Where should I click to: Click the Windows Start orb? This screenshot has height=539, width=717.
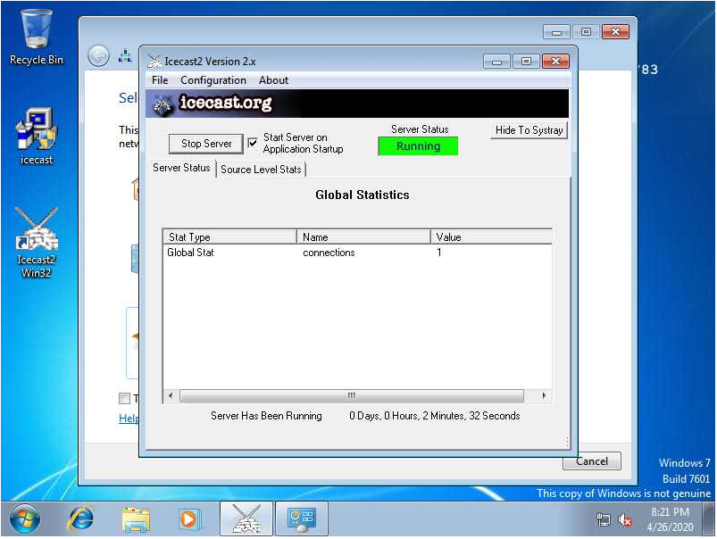pyautogui.click(x=25, y=518)
